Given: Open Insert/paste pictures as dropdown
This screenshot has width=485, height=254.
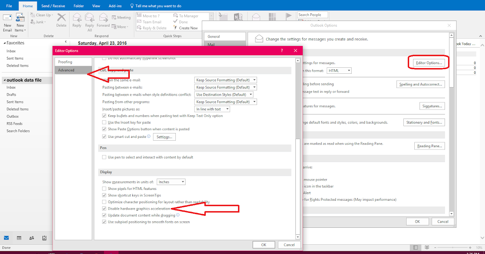Looking at the screenshot, I should (x=212, y=109).
